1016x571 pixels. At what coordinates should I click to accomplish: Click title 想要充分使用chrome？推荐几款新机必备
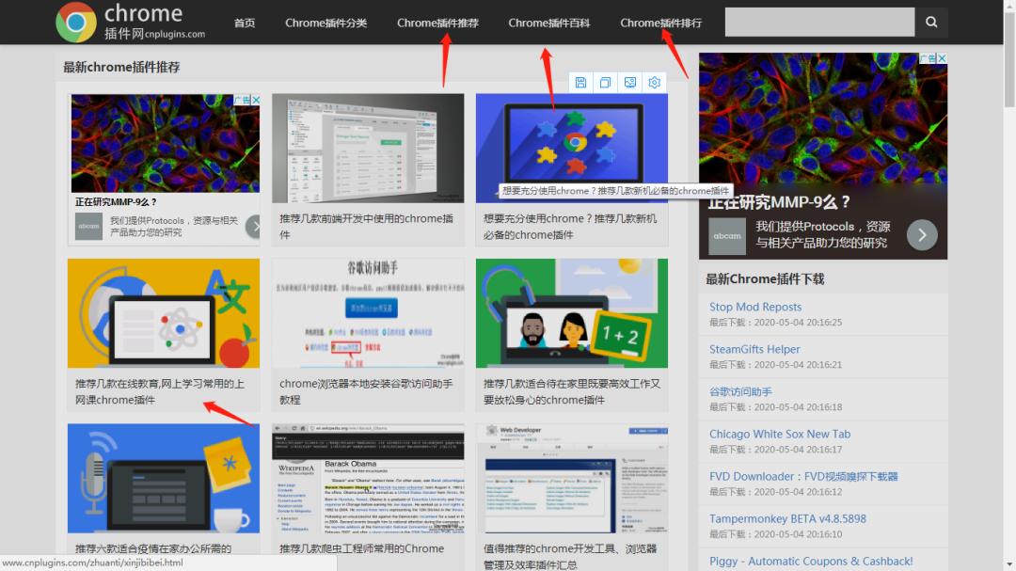pyautogui.click(x=570, y=226)
